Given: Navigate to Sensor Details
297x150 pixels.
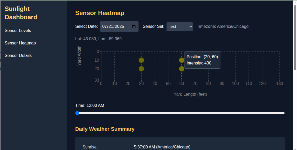Looking at the screenshot, I should coord(18,56).
